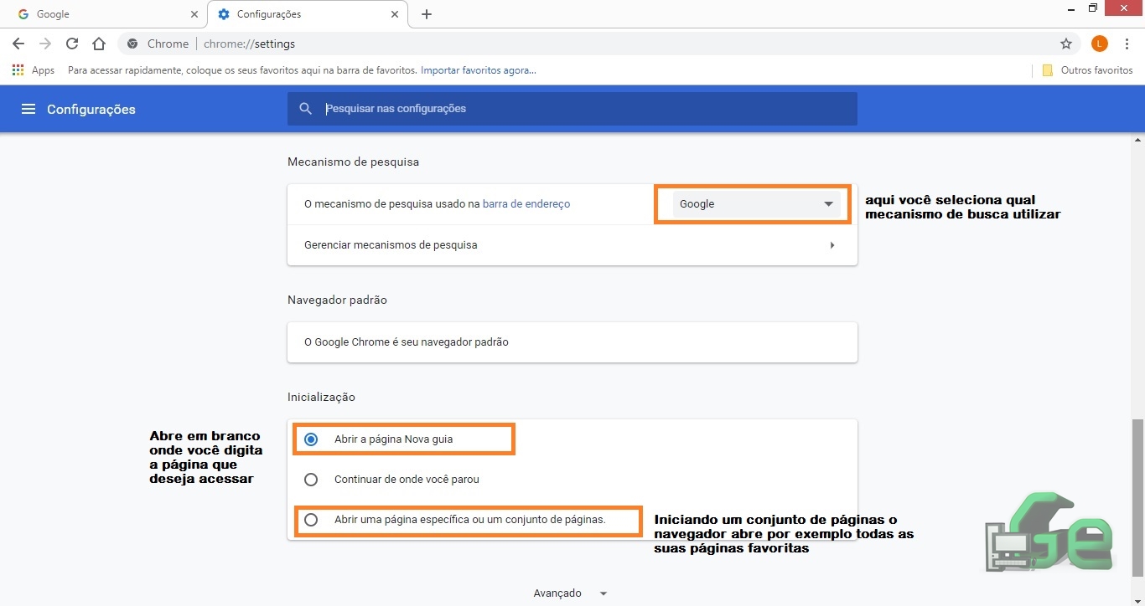The image size is (1145, 606).
Task: Open the Apps shortcut in bookmarks bar
Action: coord(34,70)
